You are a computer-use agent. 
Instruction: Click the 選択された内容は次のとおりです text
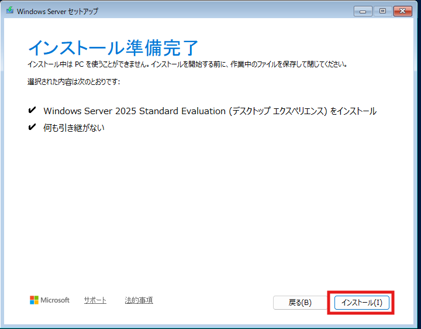coord(74,82)
